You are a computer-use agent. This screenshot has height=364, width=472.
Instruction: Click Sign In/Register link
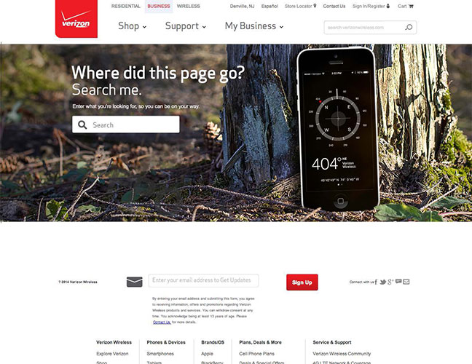click(x=371, y=6)
